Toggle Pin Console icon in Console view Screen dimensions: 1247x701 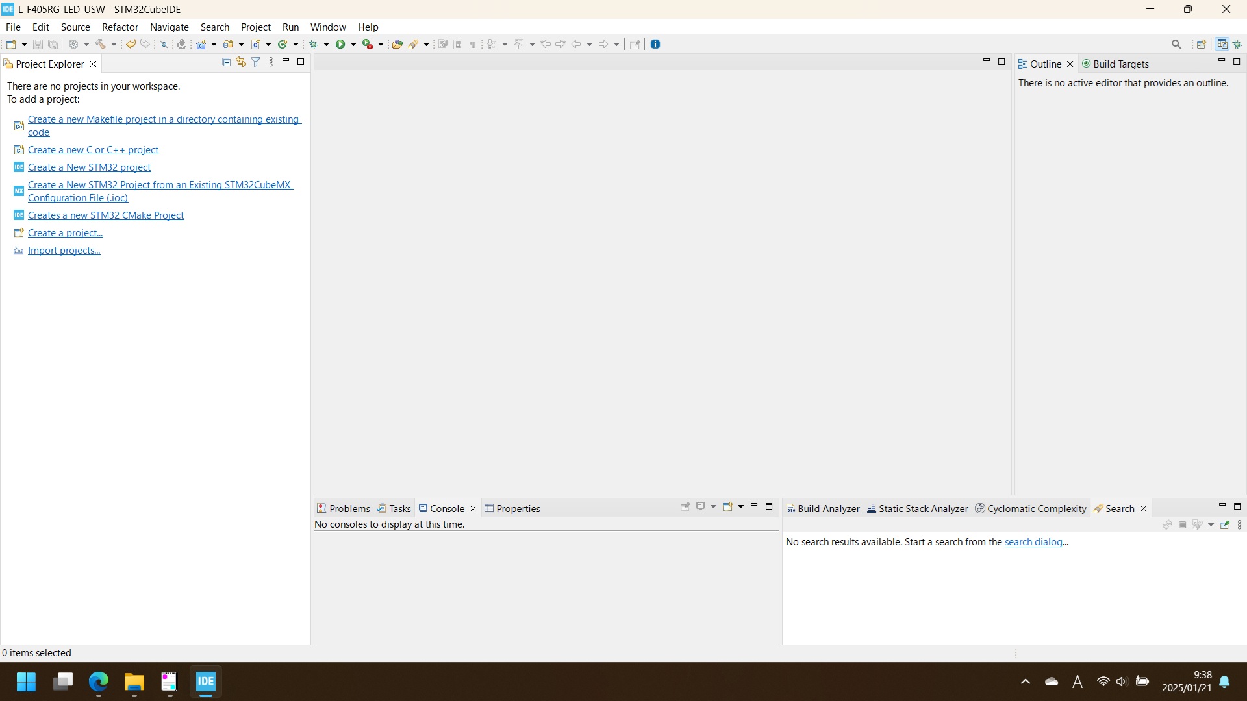pos(685,506)
